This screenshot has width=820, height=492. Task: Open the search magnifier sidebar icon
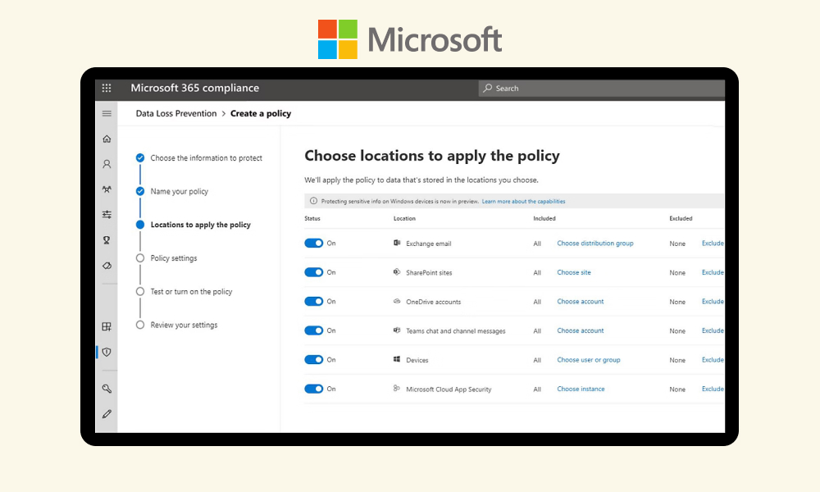[x=107, y=389]
